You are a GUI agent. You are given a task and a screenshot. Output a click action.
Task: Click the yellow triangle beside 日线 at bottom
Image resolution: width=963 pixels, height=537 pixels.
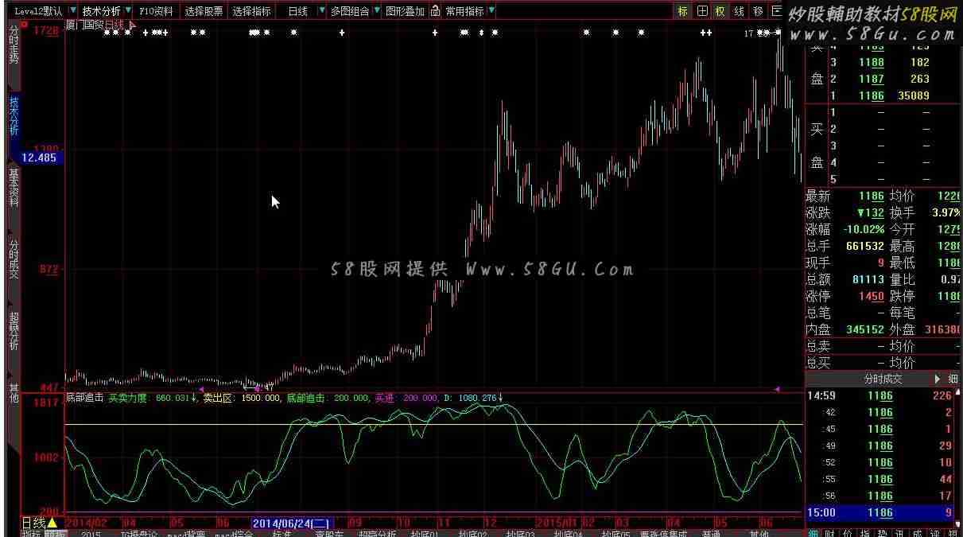coord(52,523)
